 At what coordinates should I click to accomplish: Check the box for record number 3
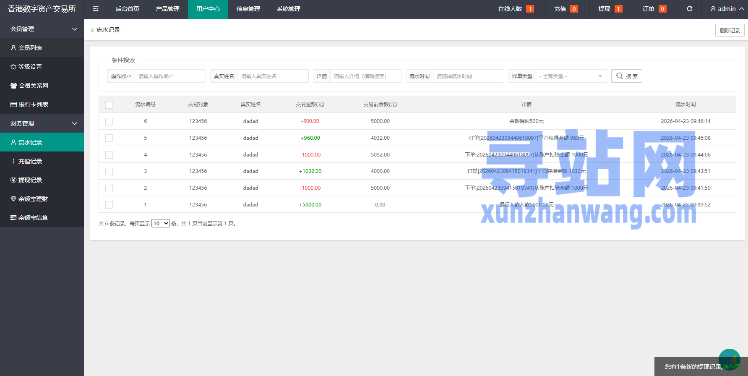[109, 171]
